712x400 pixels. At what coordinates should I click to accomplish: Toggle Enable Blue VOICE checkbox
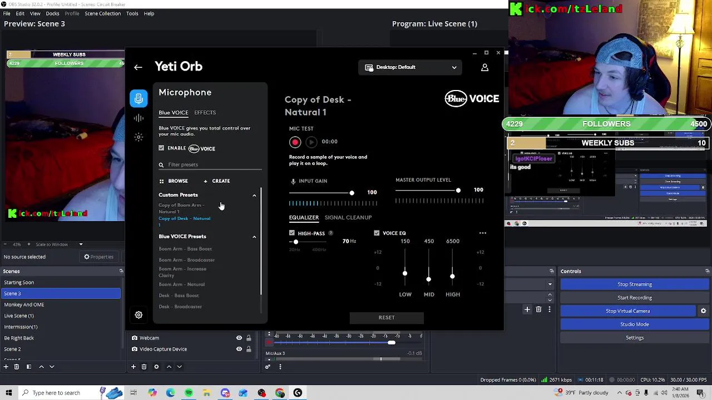coord(161,148)
